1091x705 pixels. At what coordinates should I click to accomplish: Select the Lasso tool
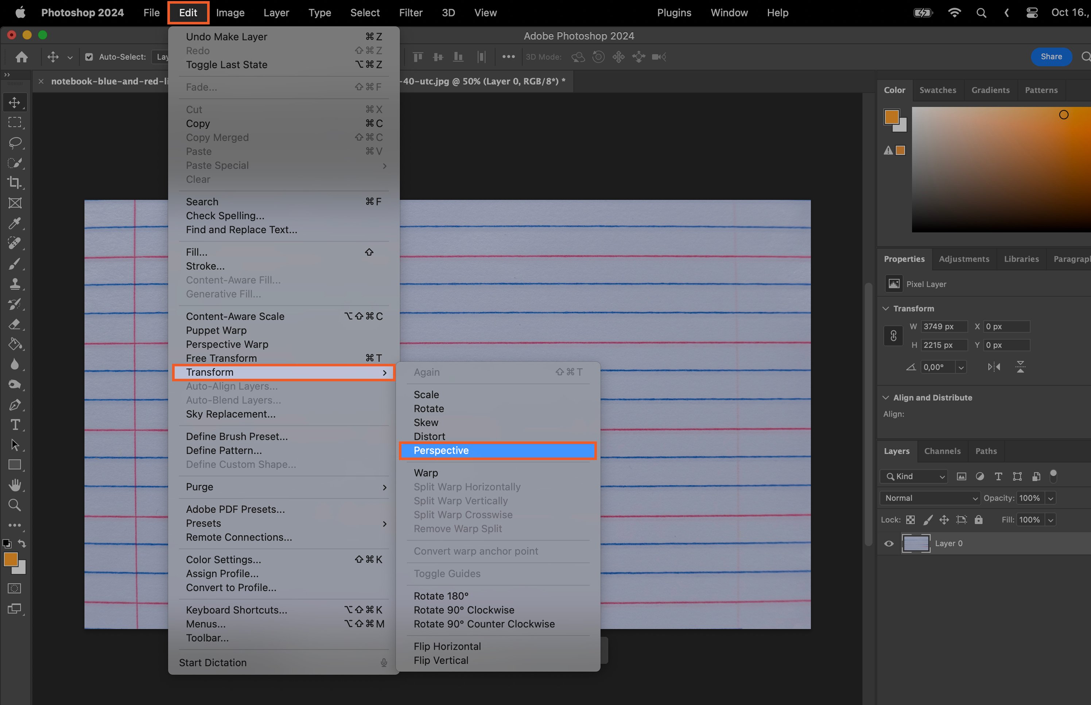coord(15,143)
